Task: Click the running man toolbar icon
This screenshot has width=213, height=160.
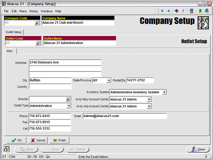Action: click(x=200, y=11)
